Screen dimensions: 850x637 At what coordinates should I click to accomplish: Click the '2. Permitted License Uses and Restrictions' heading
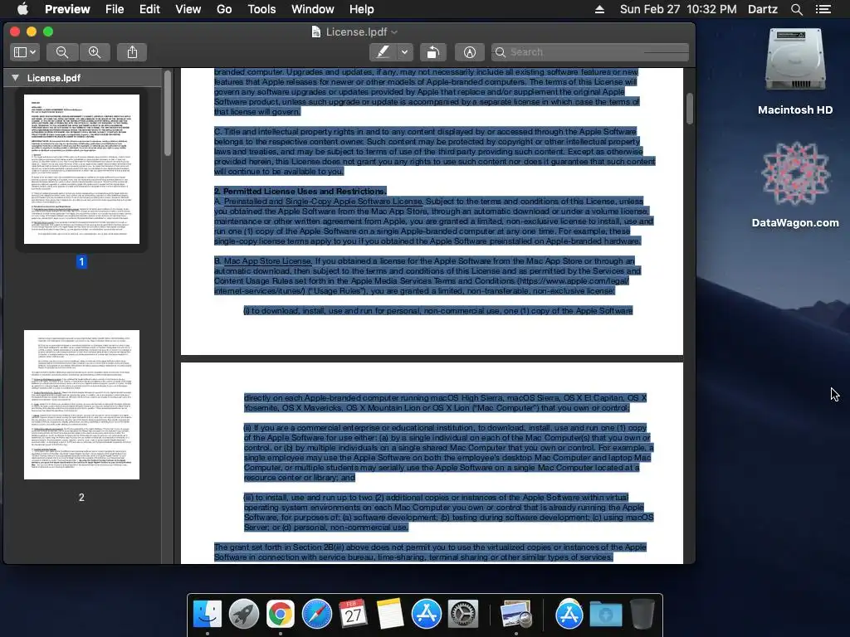(x=300, y=192)
